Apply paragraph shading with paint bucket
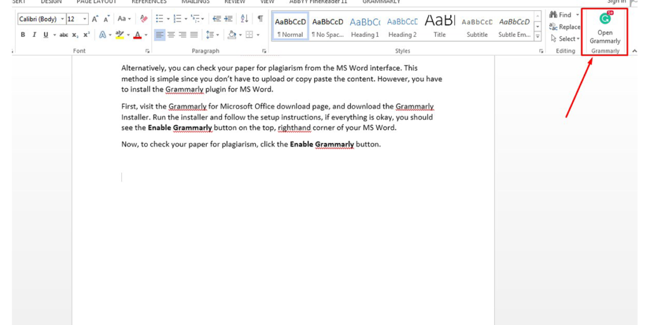The image size is (650, 325). click(x=232, y=36)
